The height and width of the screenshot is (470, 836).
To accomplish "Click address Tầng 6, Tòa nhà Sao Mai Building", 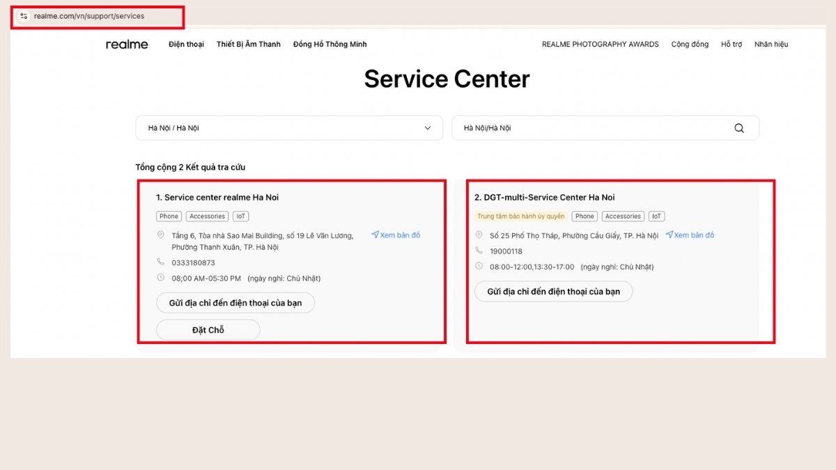I will pyautogui.click(x=263, y=242).
